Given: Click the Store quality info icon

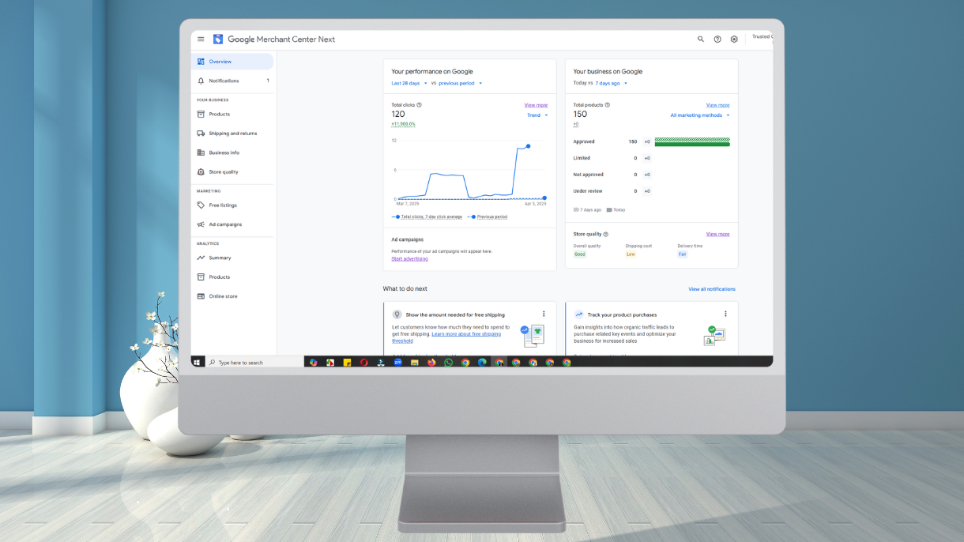Looking at the screenshot, I should coord(606,235).
